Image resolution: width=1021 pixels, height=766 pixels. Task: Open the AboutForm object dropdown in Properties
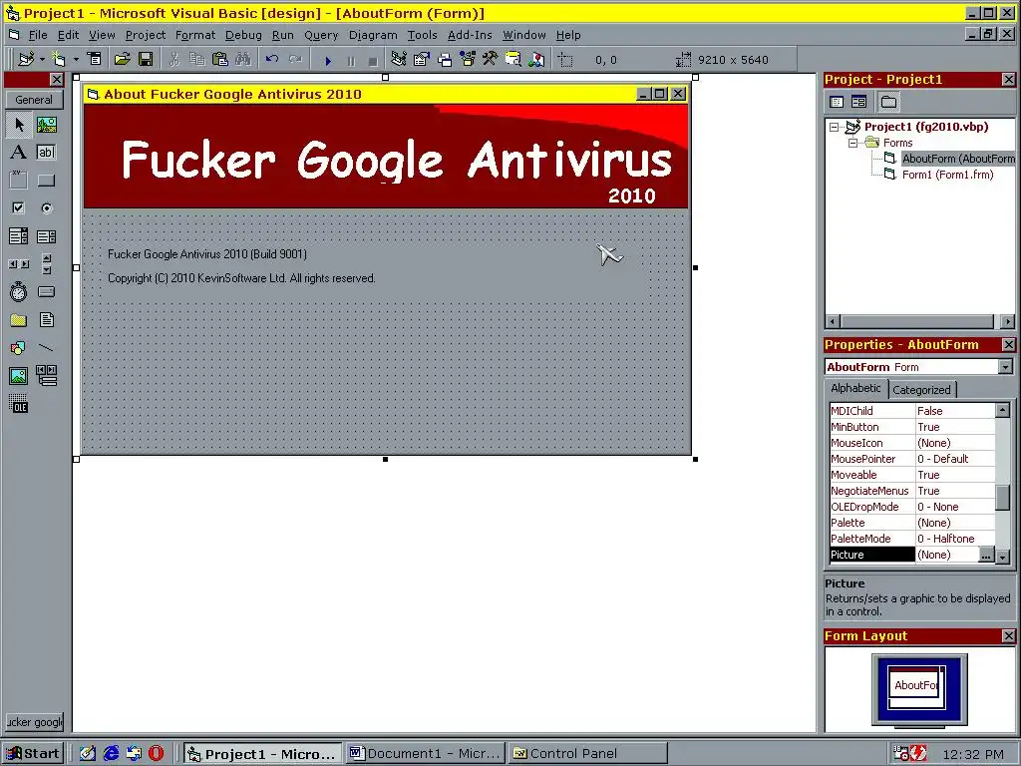pos(1005,367)
